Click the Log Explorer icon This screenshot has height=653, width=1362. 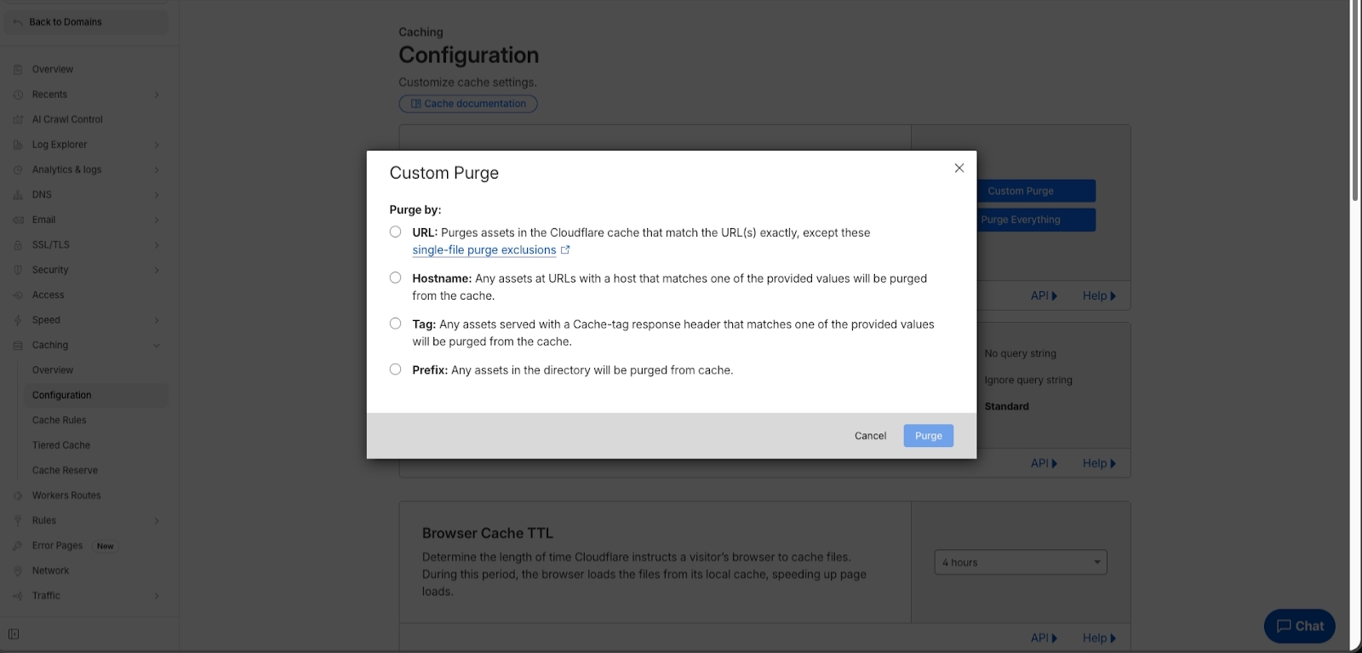(18, 145)
